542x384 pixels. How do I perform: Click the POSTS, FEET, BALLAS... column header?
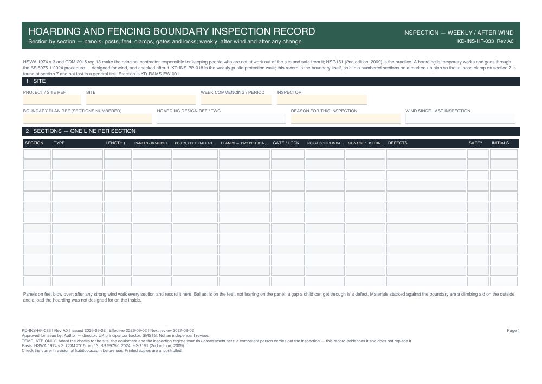coord(195,143)
